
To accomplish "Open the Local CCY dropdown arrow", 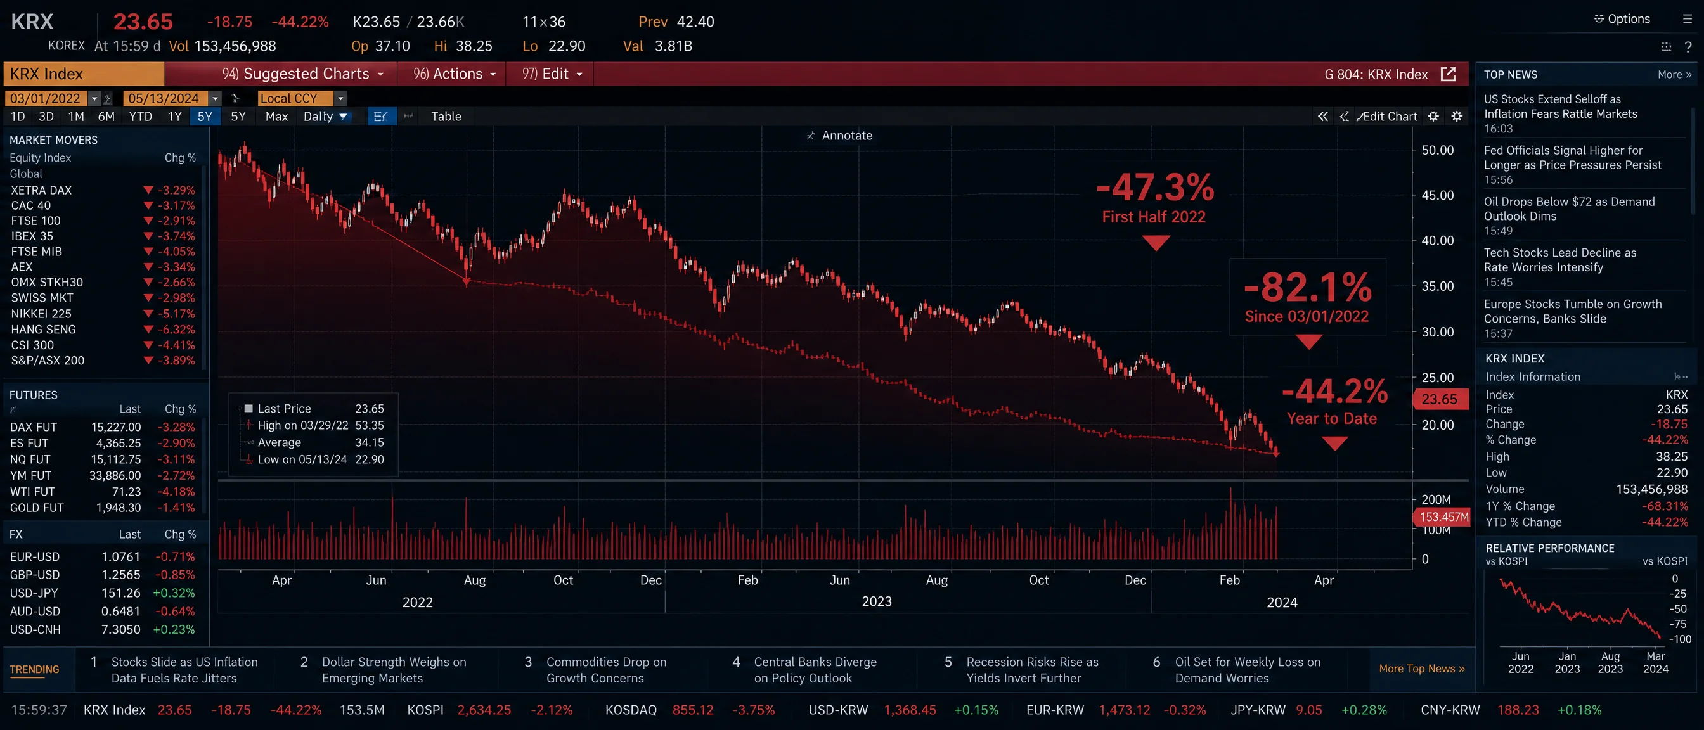I will pyautogui.click(x=340, y=98).
